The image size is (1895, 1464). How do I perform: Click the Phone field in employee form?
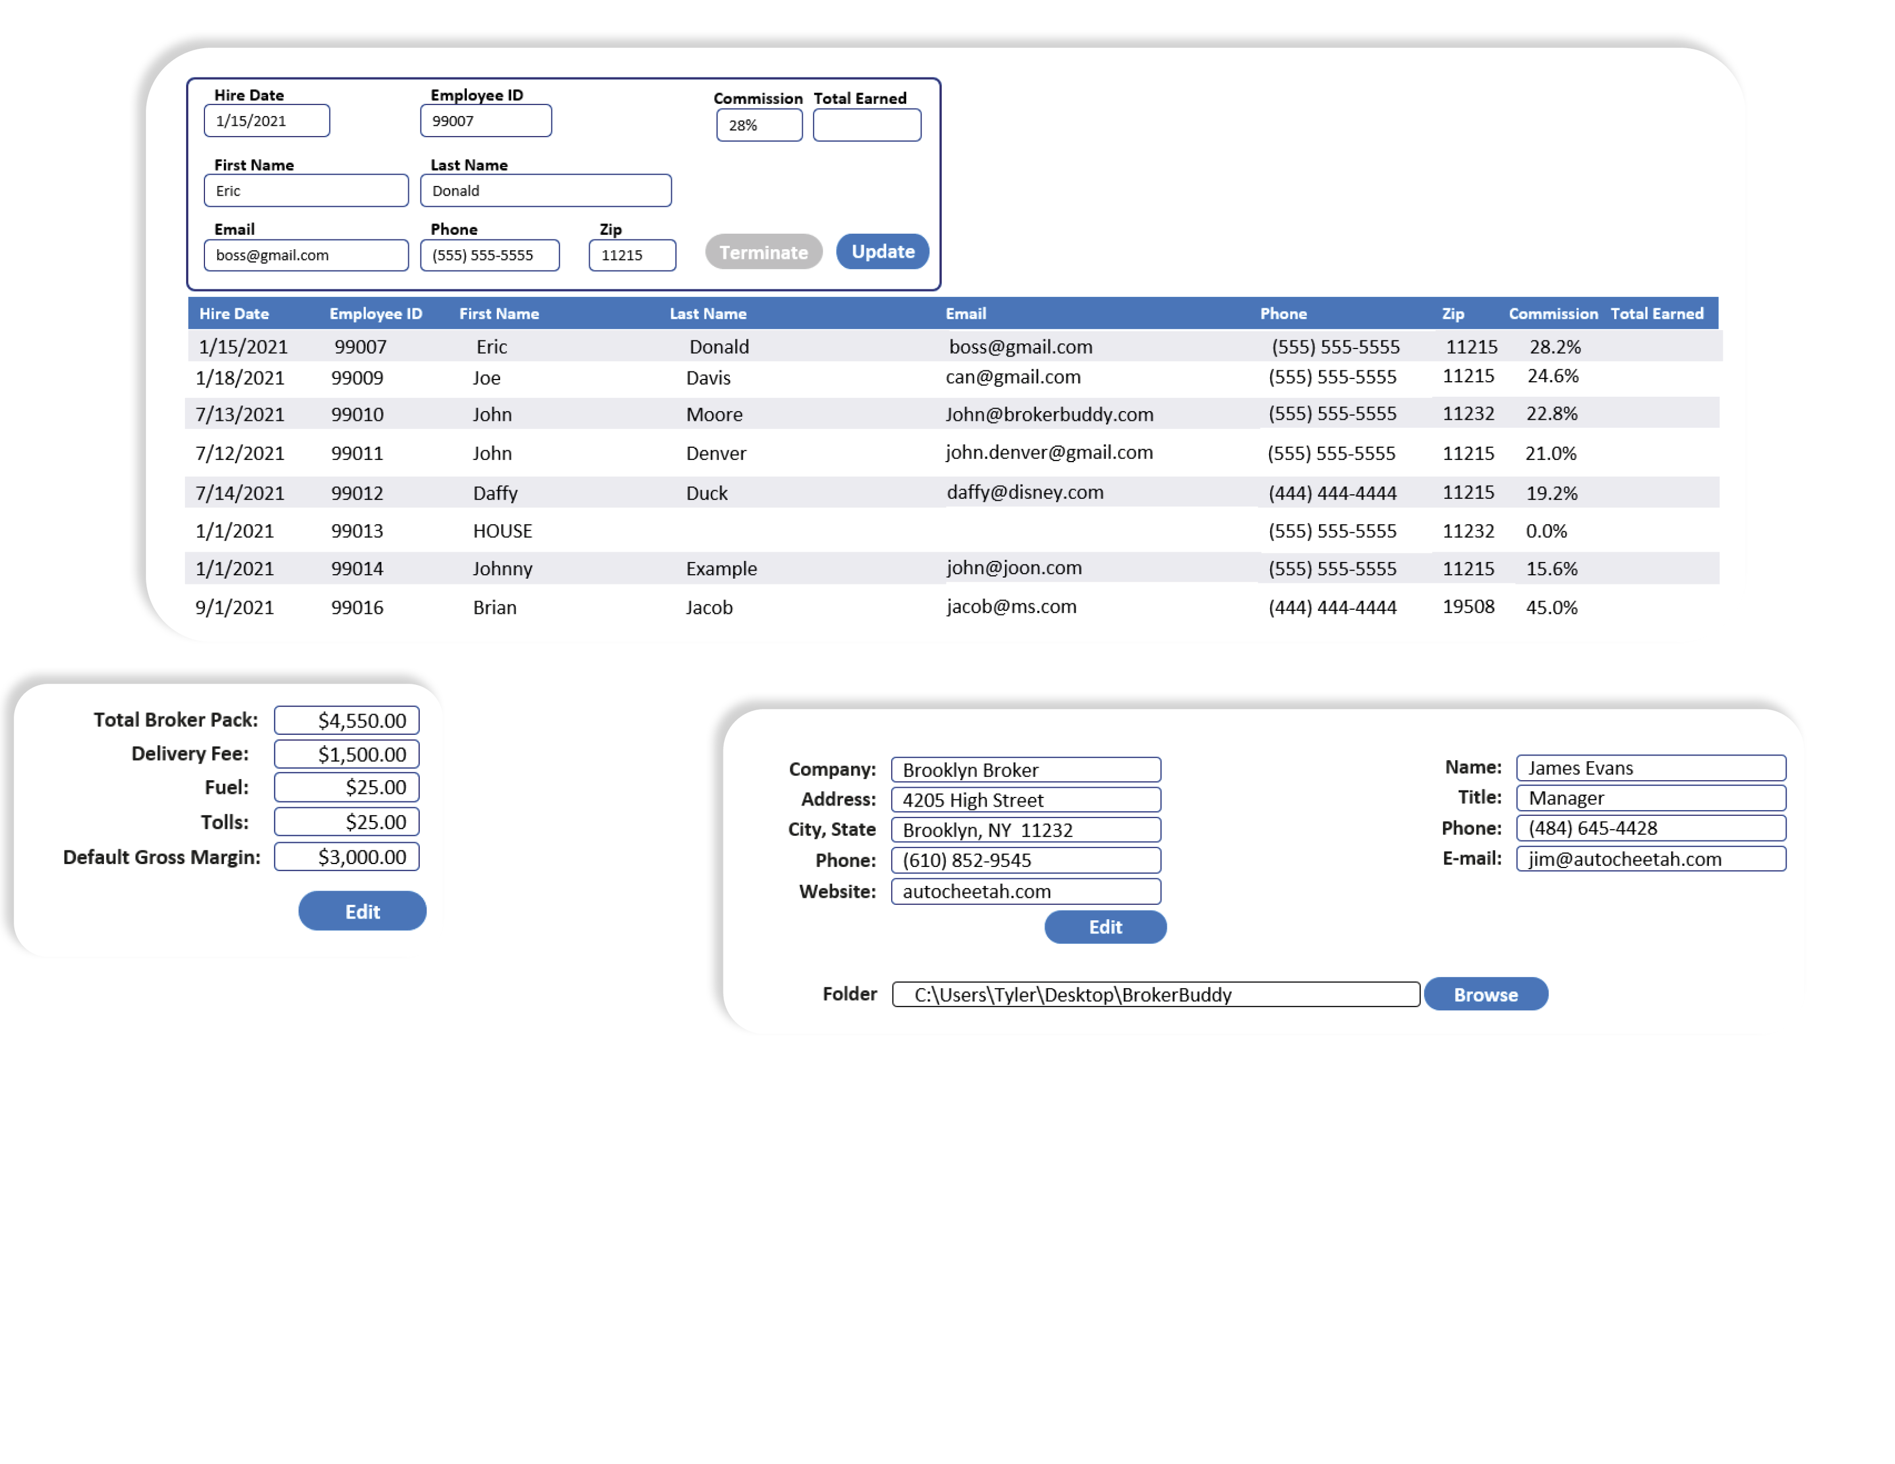coord(490,255)
